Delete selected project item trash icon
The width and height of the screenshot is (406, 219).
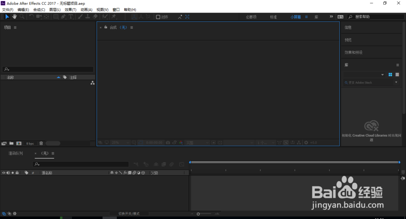point(41,143)
